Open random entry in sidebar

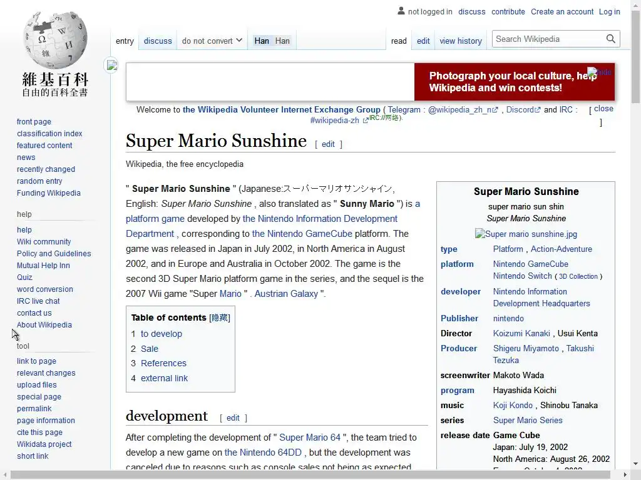coord(39,181)
